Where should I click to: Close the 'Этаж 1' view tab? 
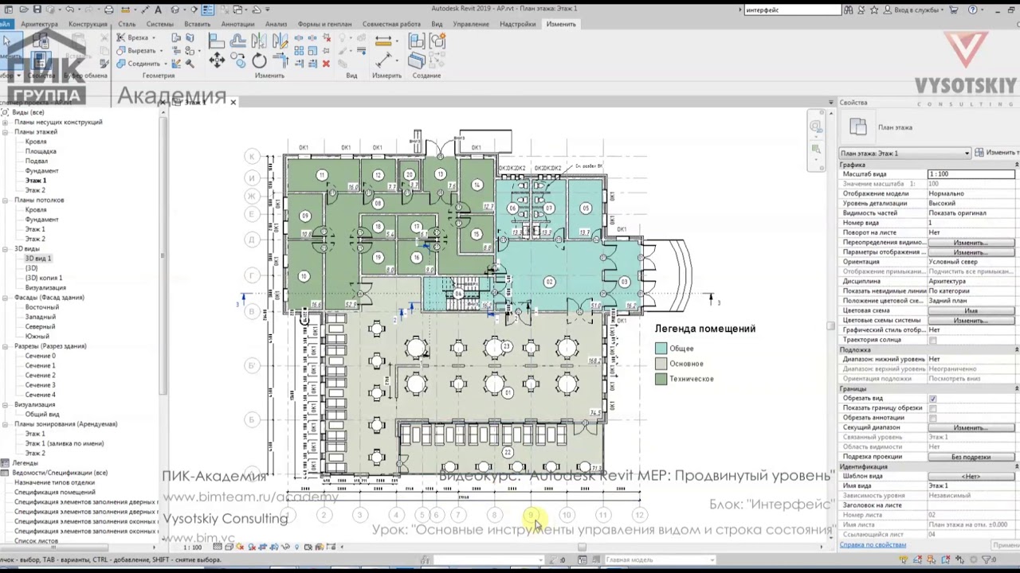[x=233, y=103]
